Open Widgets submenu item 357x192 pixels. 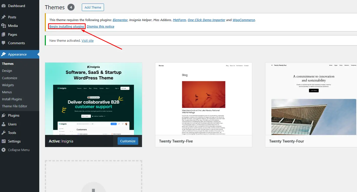coord(8,85)
